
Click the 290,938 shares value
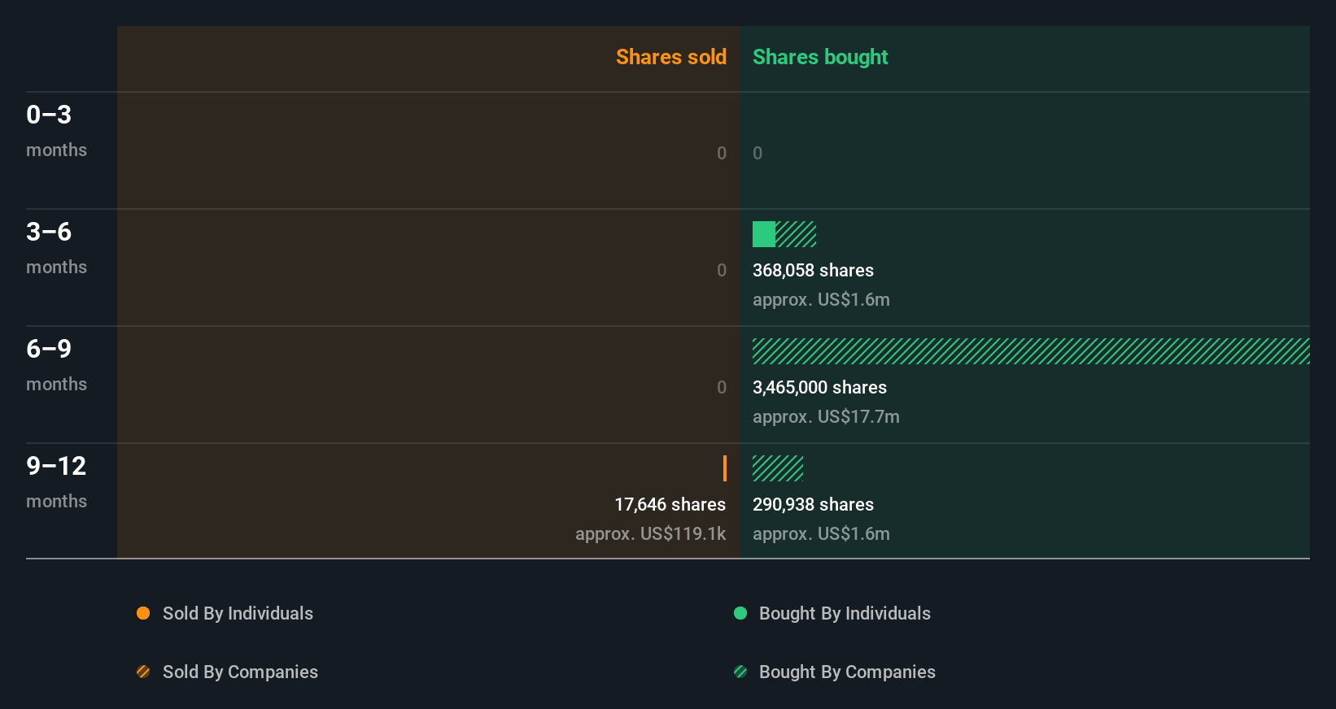(x=813, y=505)
